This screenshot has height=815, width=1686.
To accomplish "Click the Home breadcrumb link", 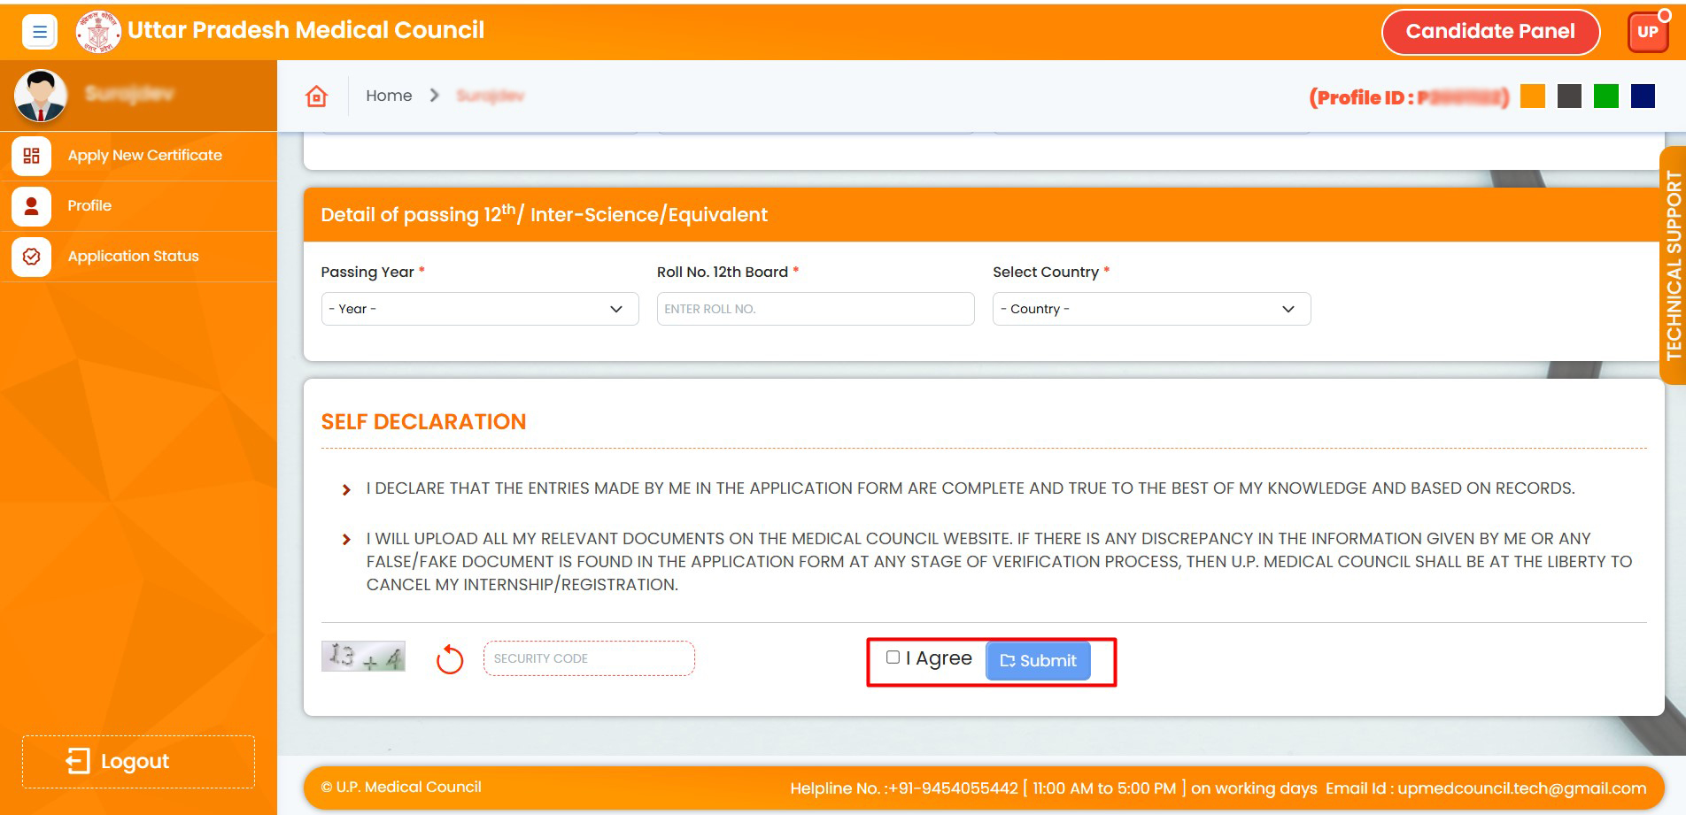I will [389, 96].
